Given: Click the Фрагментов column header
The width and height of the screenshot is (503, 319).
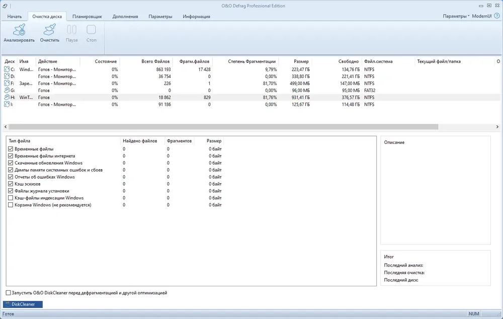Looking at the screenshot, I should pos(179,141).
